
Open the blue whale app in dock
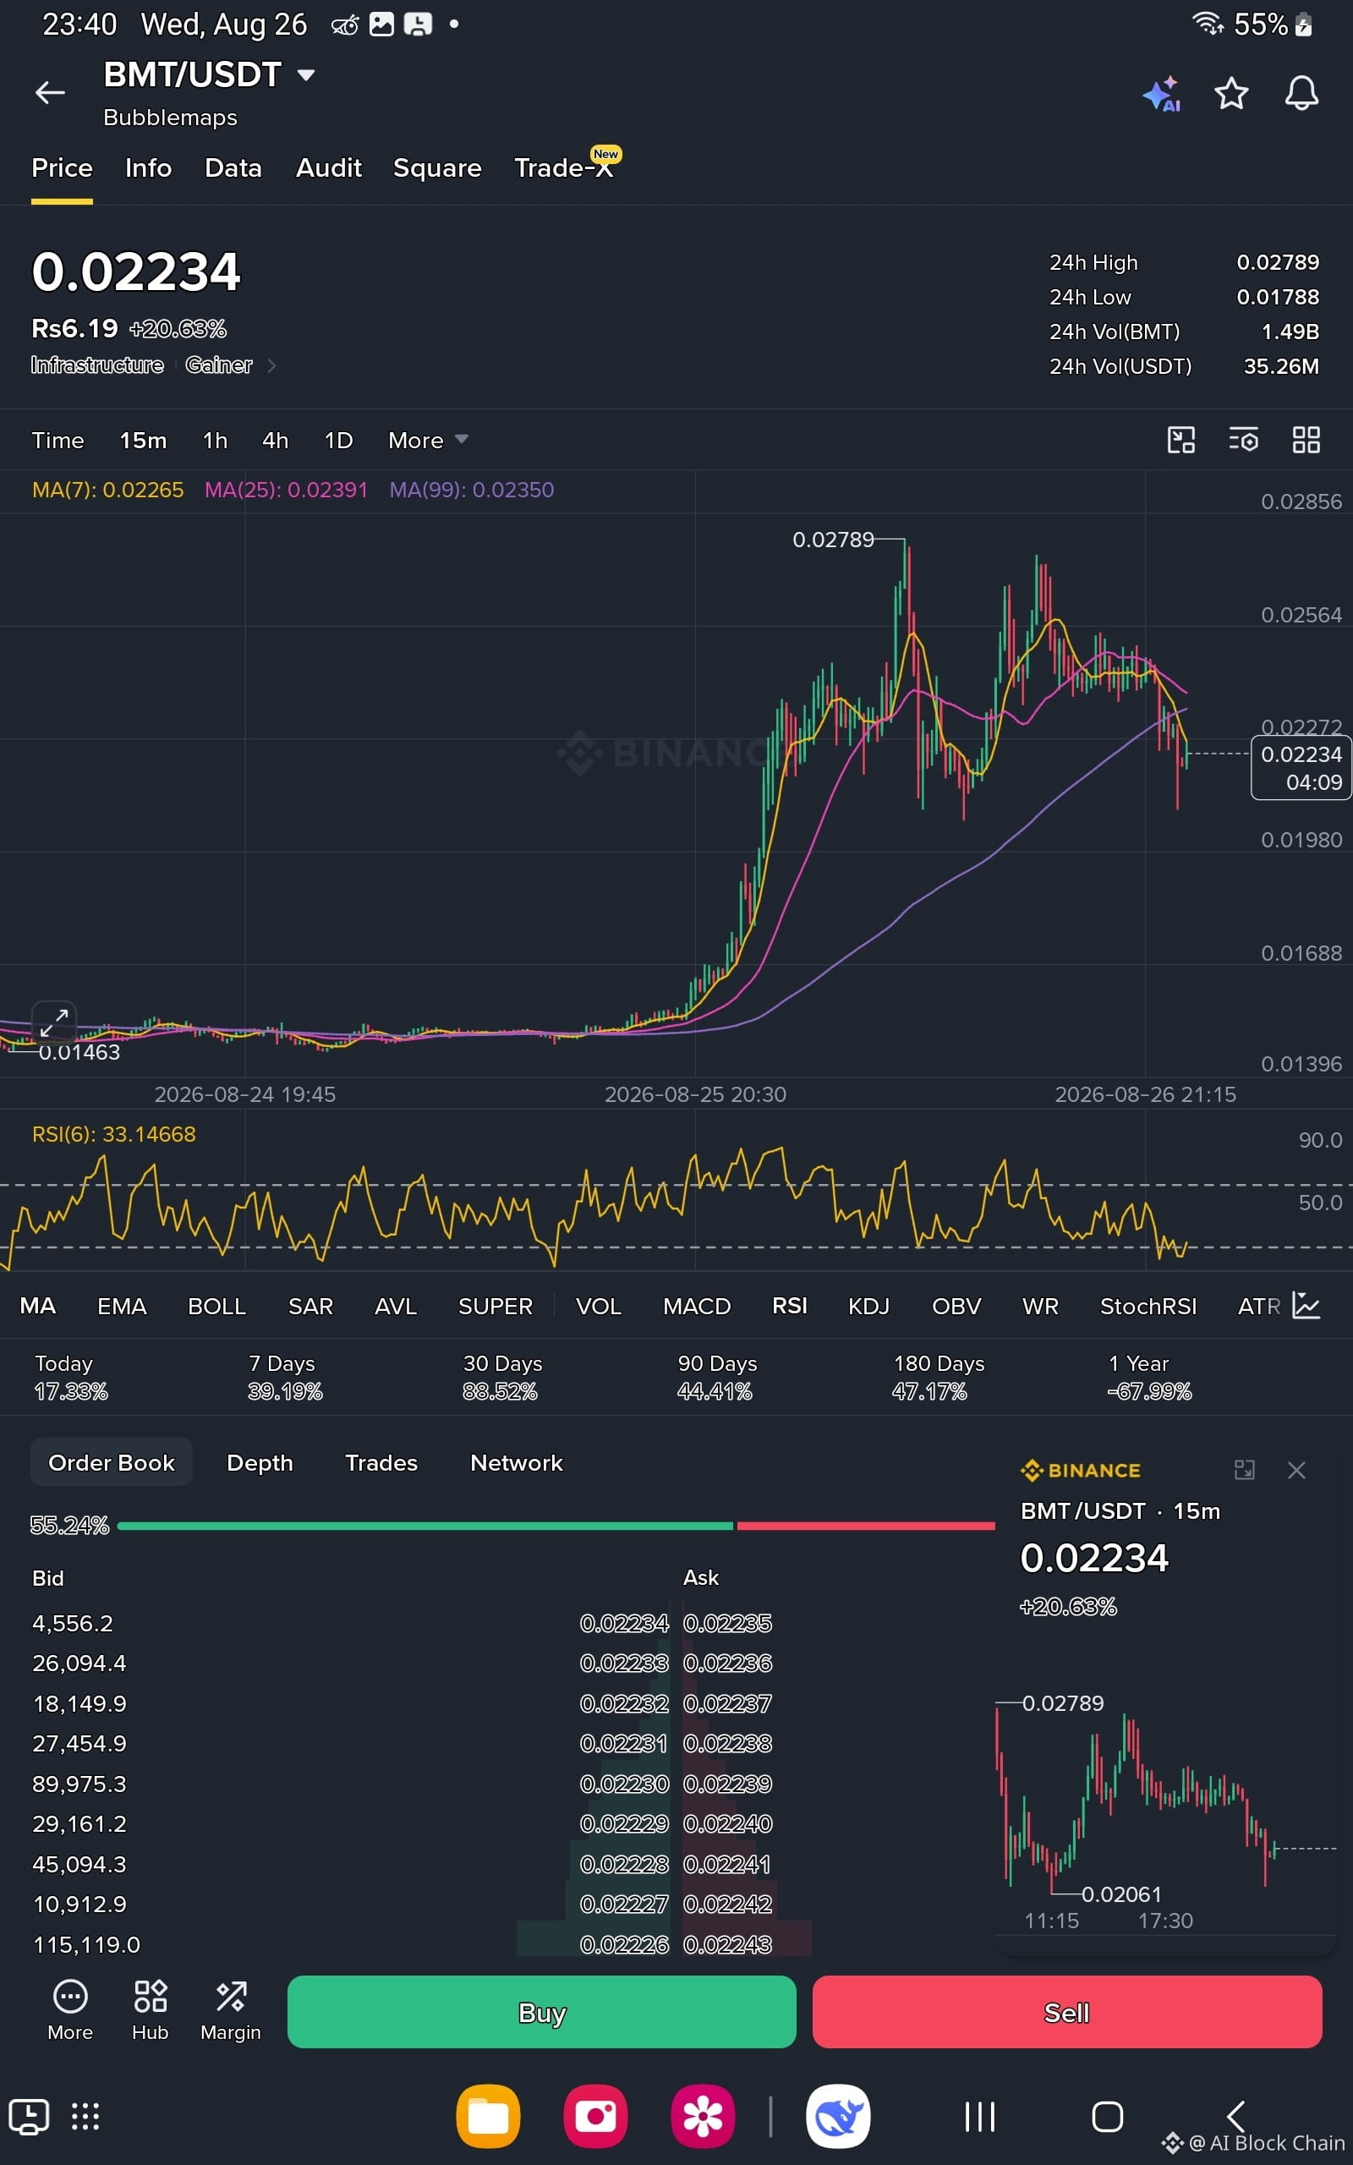[x=837, y=2116]
